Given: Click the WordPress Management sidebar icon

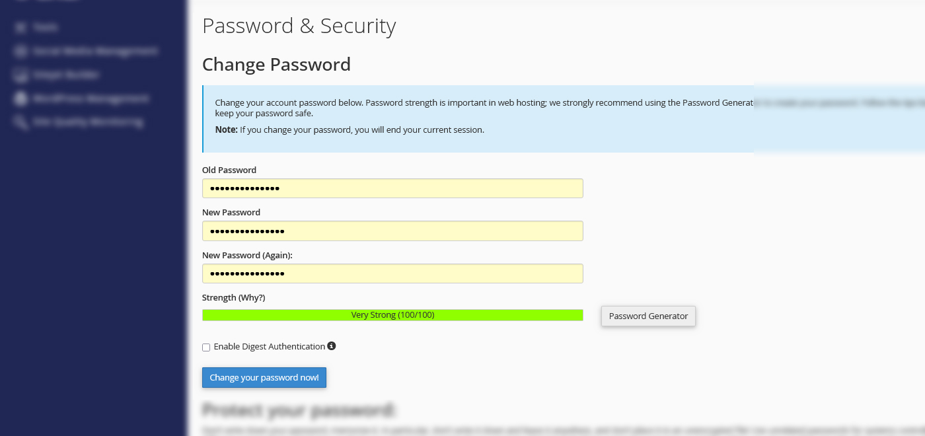Looking at the screenshot, I should [x=20, y=98].
